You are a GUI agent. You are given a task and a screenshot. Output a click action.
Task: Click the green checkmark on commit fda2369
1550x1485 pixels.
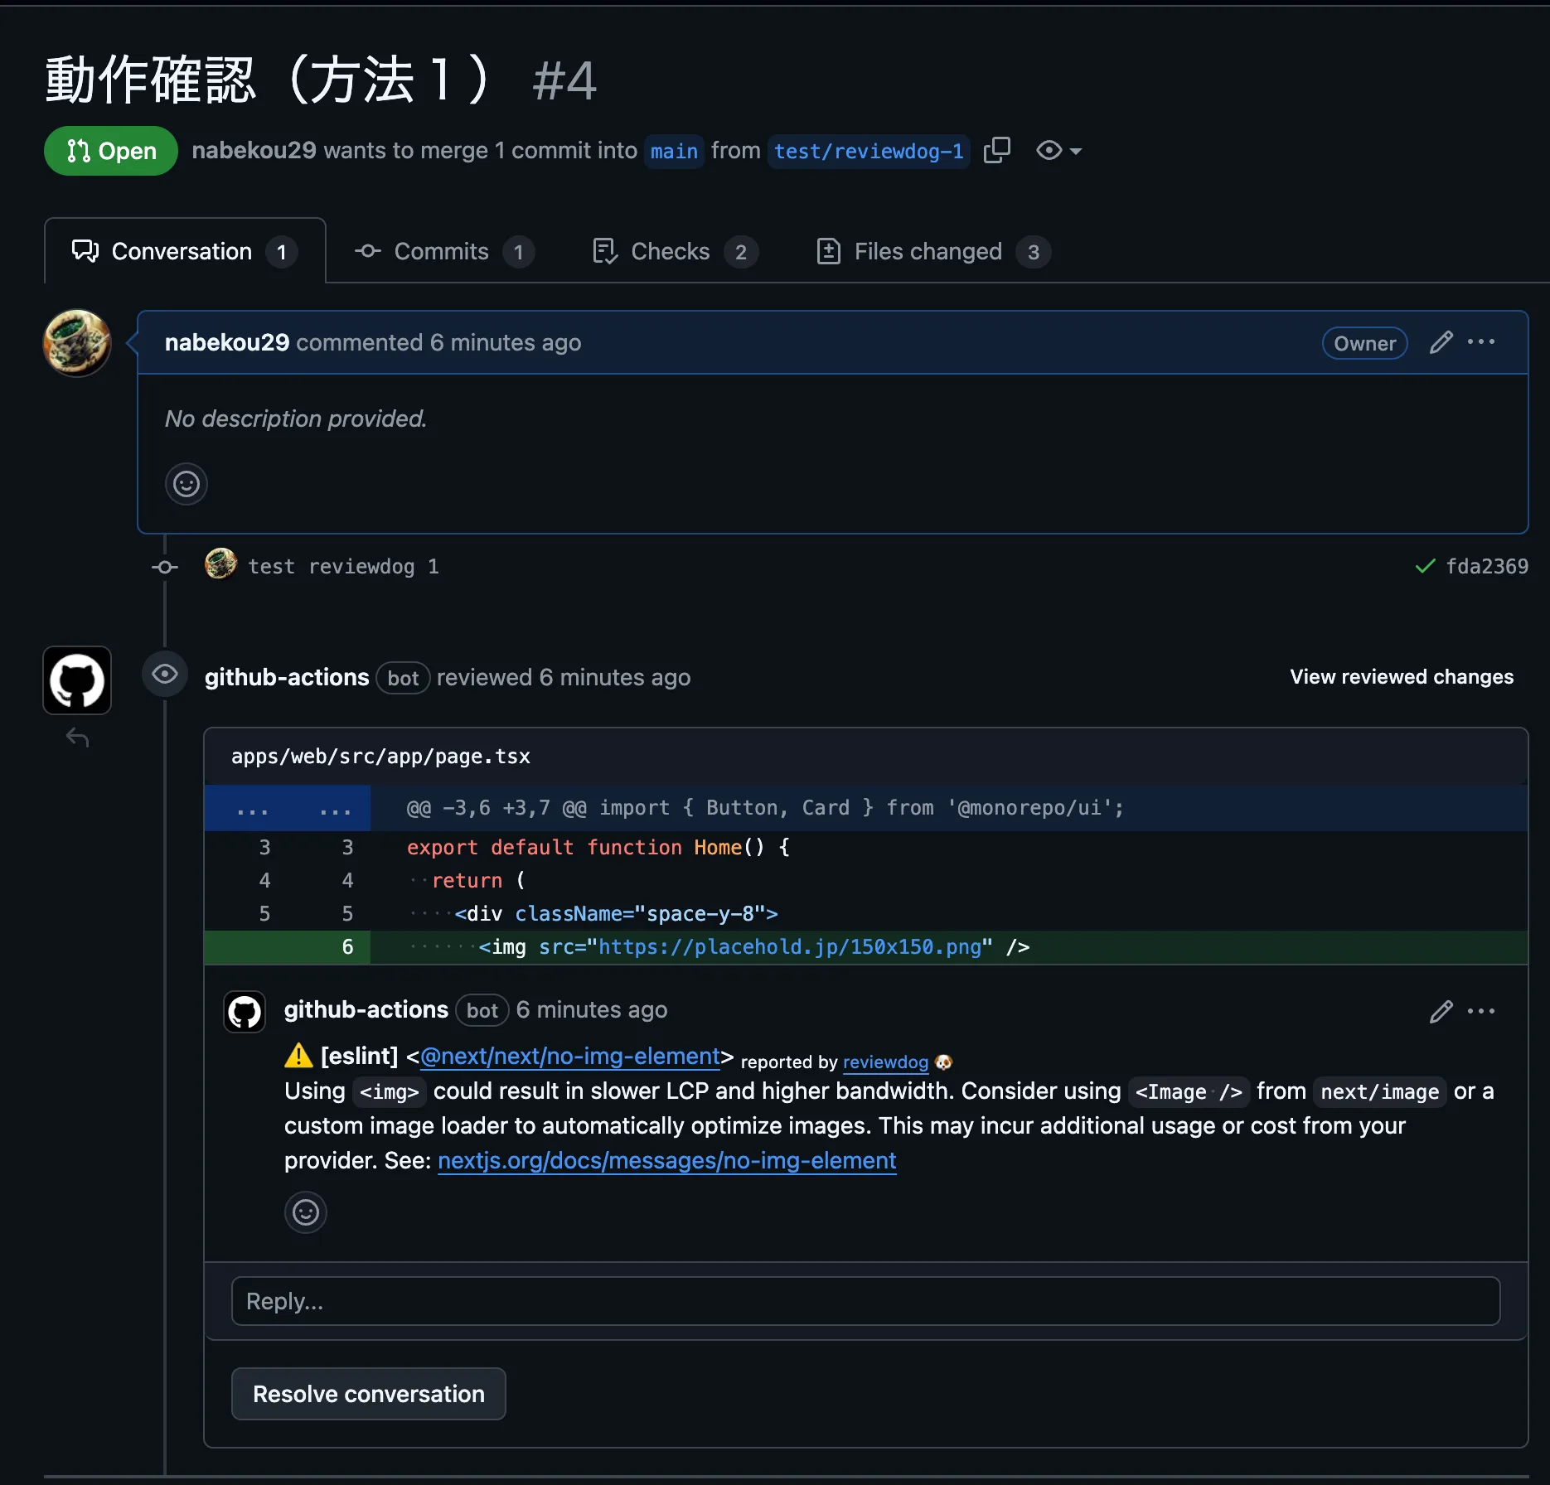click(1425, 566)
